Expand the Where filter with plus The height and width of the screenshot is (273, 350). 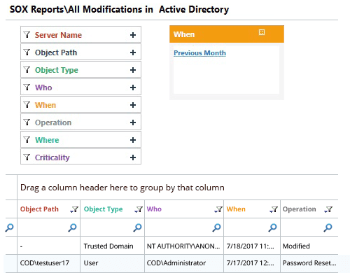click(133, 140)
